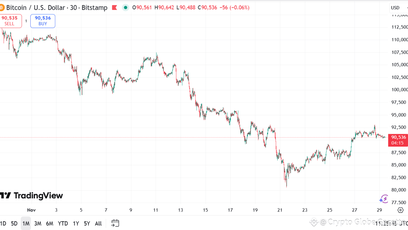The width and height of the screenshot is (408, 230).
Task: Select the YTD time range
Action: pyautogui.click(x=63, y=224)
